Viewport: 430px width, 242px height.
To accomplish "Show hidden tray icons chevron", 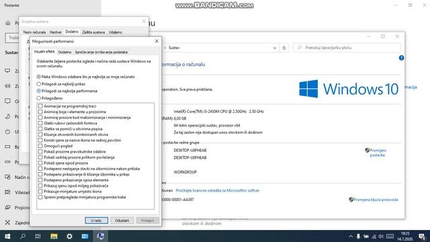I will [x=351, y=236].
